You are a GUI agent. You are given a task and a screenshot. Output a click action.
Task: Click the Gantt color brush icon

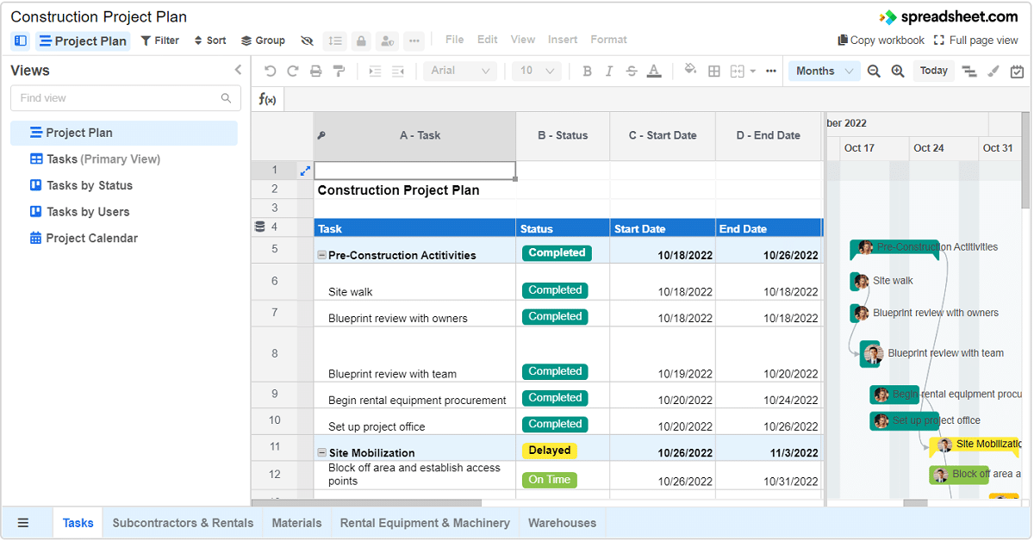tap(994, 71)
